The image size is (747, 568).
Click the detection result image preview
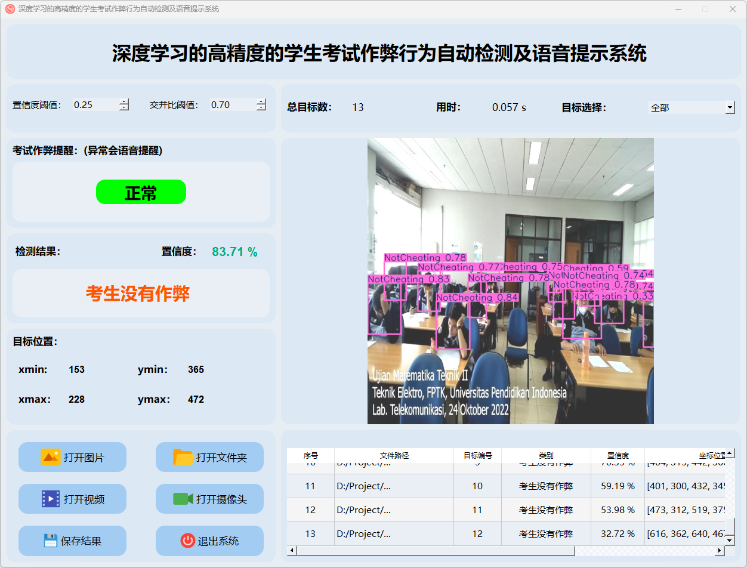(x=511, y=281)
